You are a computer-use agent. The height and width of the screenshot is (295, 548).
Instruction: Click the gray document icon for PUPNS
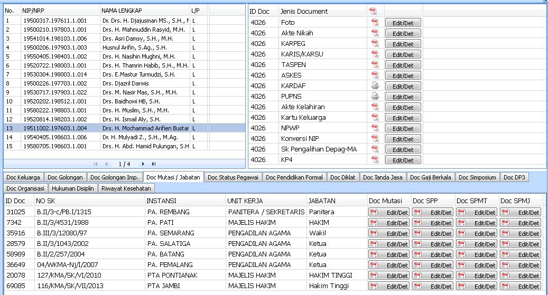(375, 97)
